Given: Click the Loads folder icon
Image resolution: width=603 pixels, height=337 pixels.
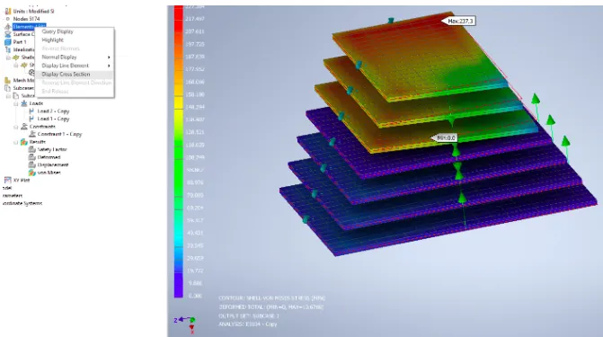Looking at the screenshot, I should (24, 103).
